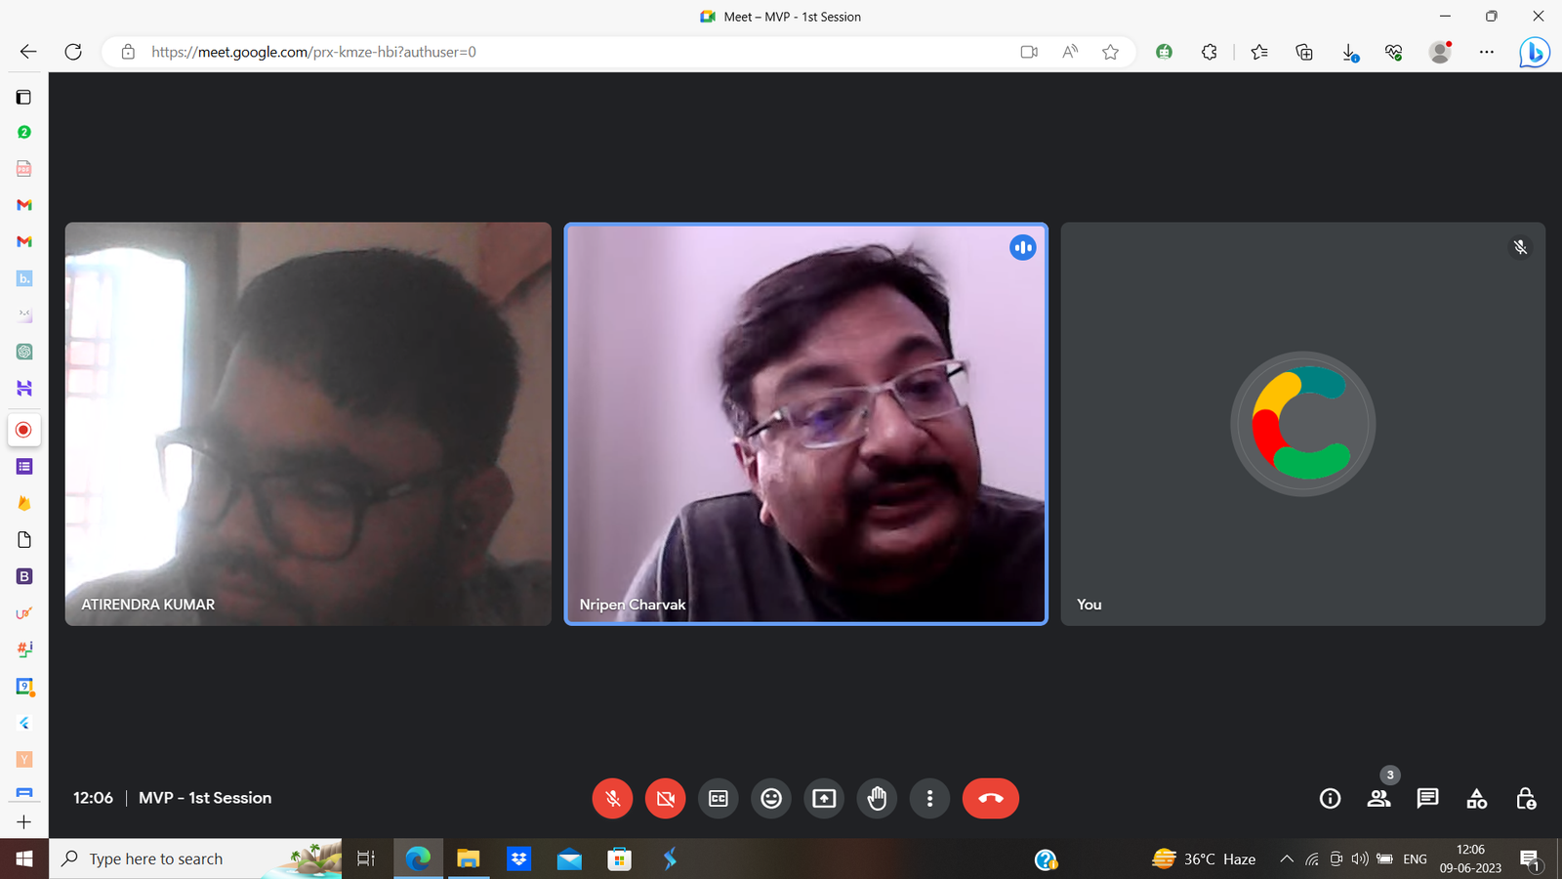Open chat with everyone panel

click(x=1427, y=798)
